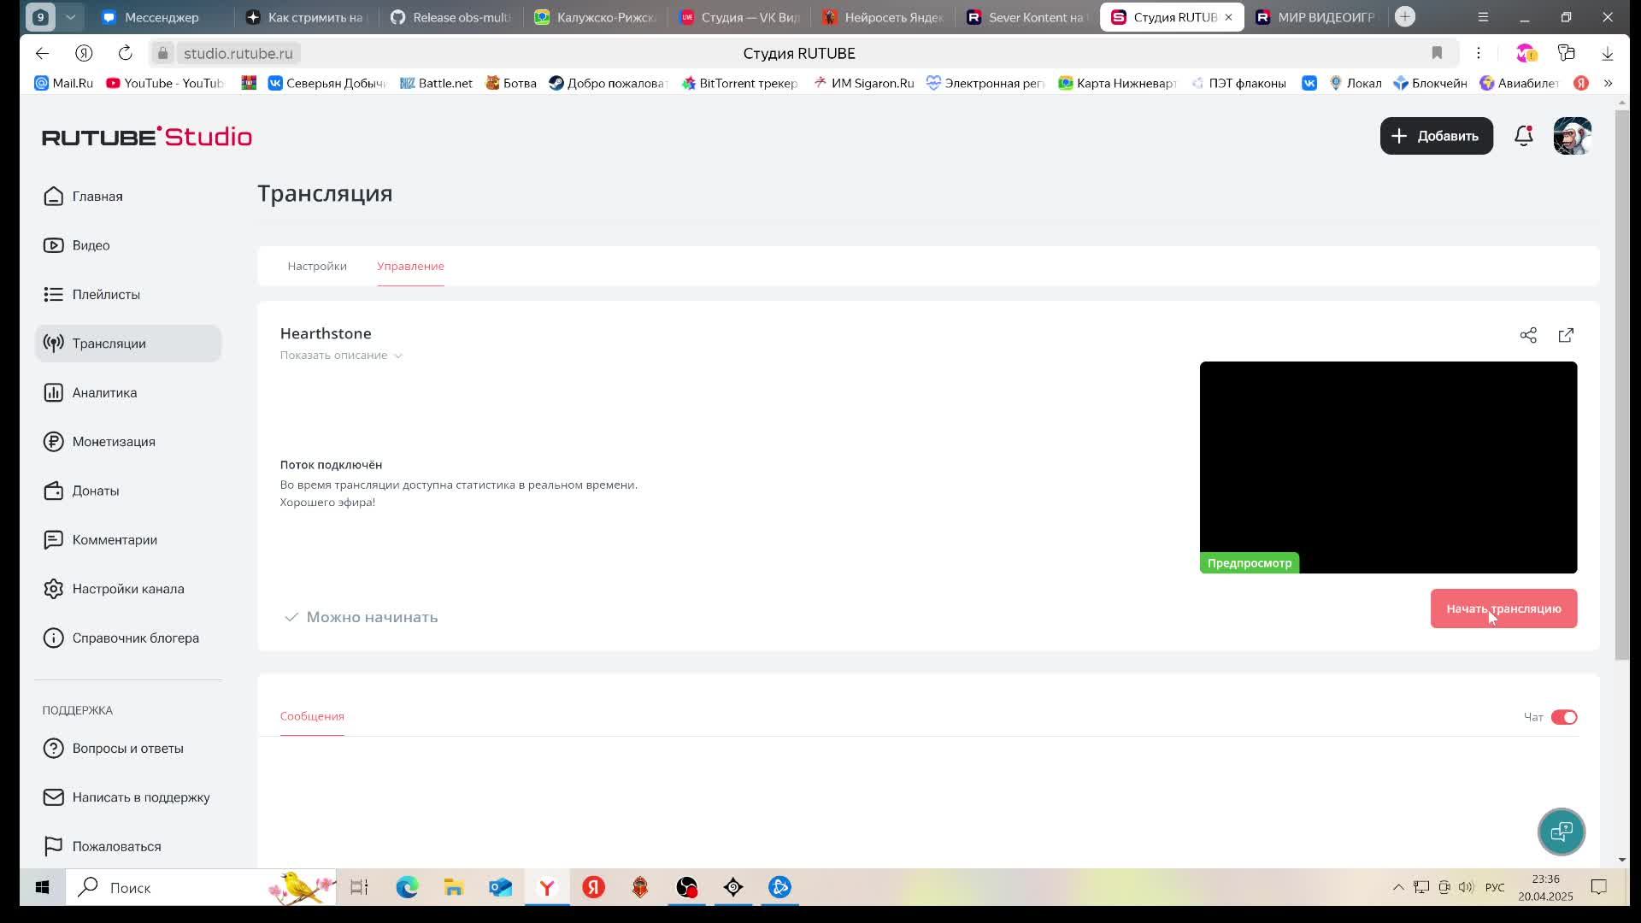
Task: Toggle the Чат switch off
Action: click(1563, 717)
